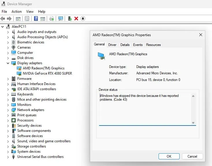Screen dimensions: 212x166
Task: Switch to the Details tab
Action: pyautogui.click(x=125, y=45)
